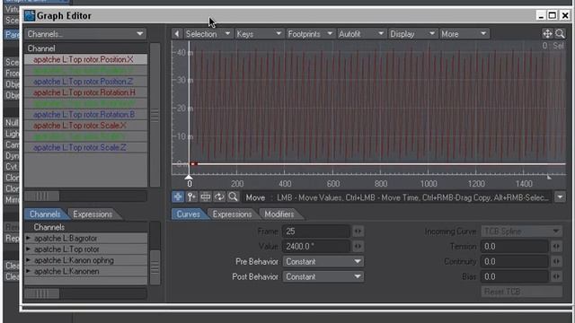Click arrows button next to Bias field
This screenshot has height=323, width=575.
pos(556,276)
